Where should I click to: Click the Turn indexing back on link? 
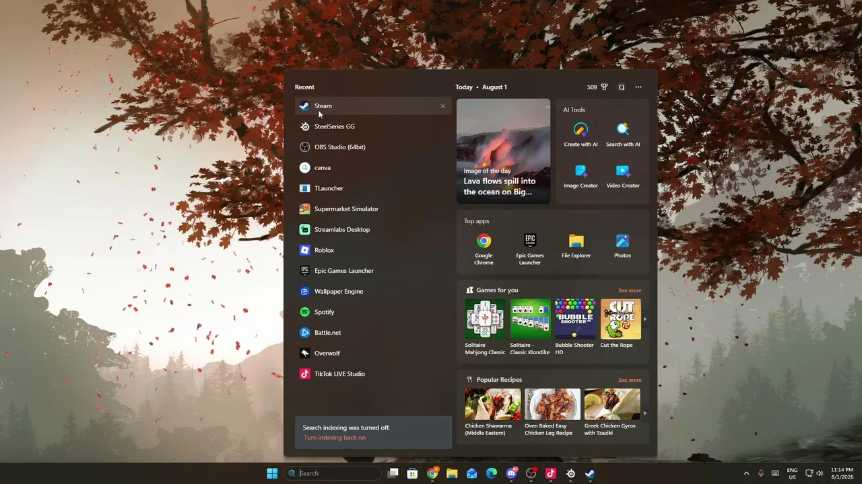tap(335, 438)
